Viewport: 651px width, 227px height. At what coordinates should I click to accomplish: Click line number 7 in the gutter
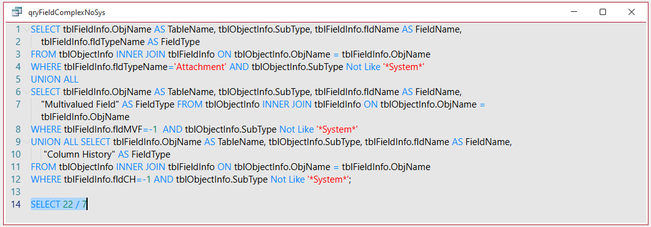18,104
